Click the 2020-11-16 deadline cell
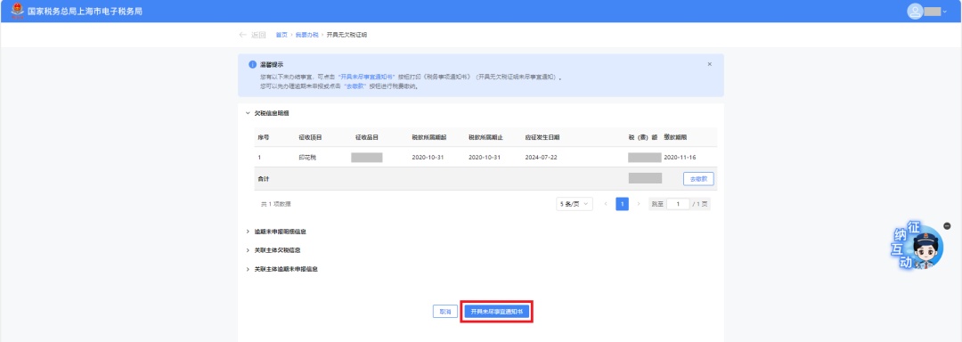The image size is (962, 342). coord(681,158)
